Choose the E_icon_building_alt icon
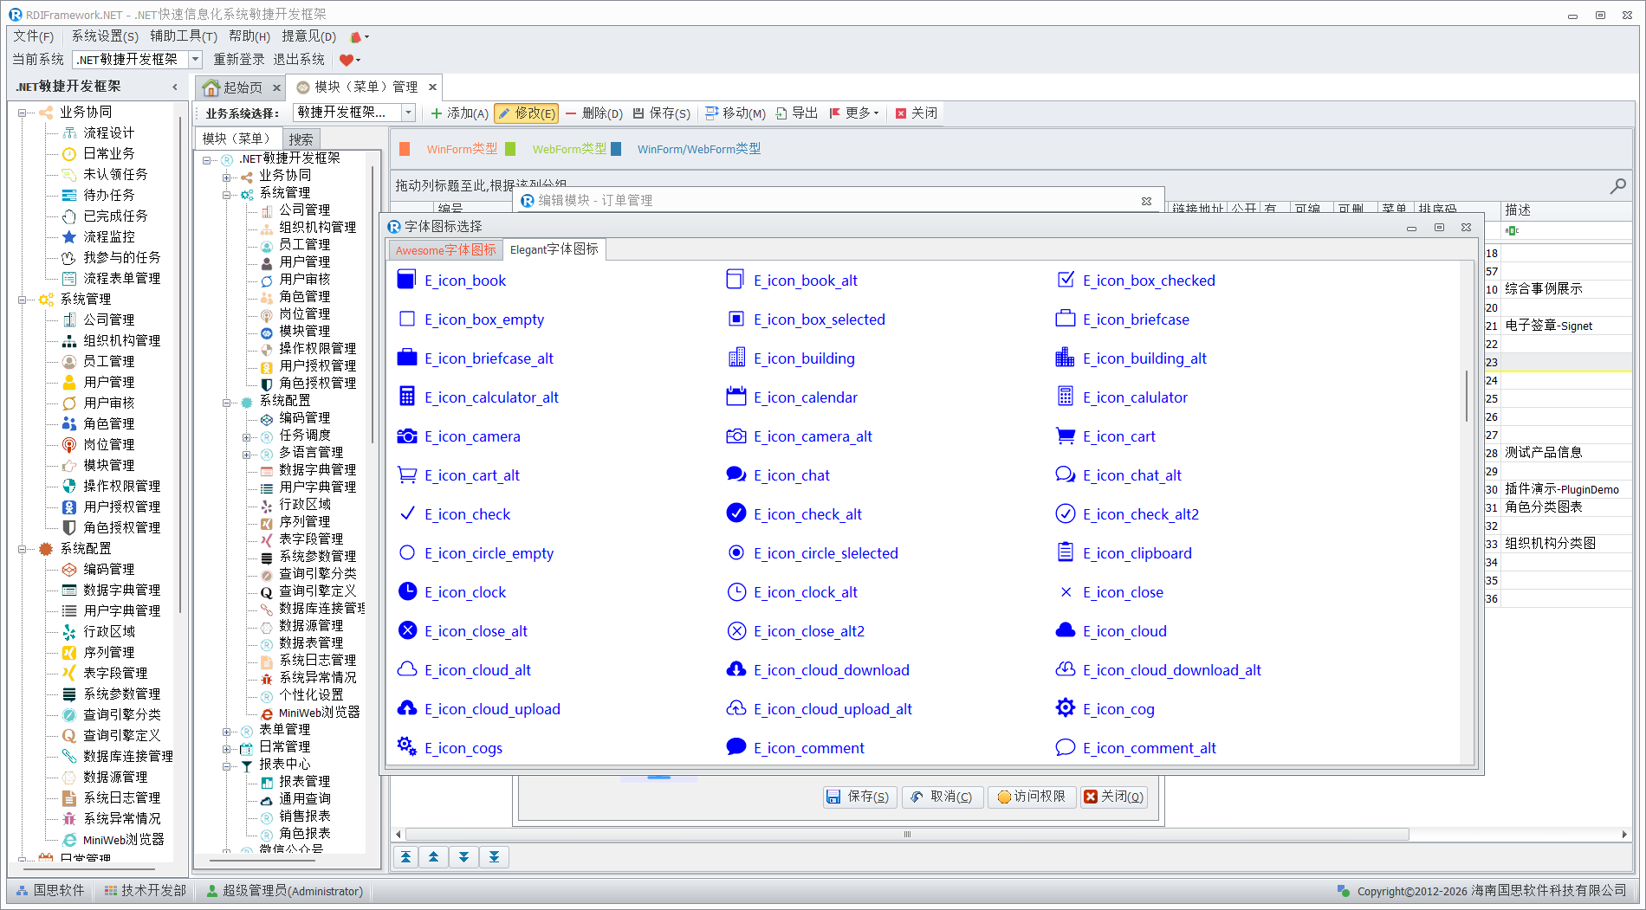1646x910 pixels. coord(1144,358)
